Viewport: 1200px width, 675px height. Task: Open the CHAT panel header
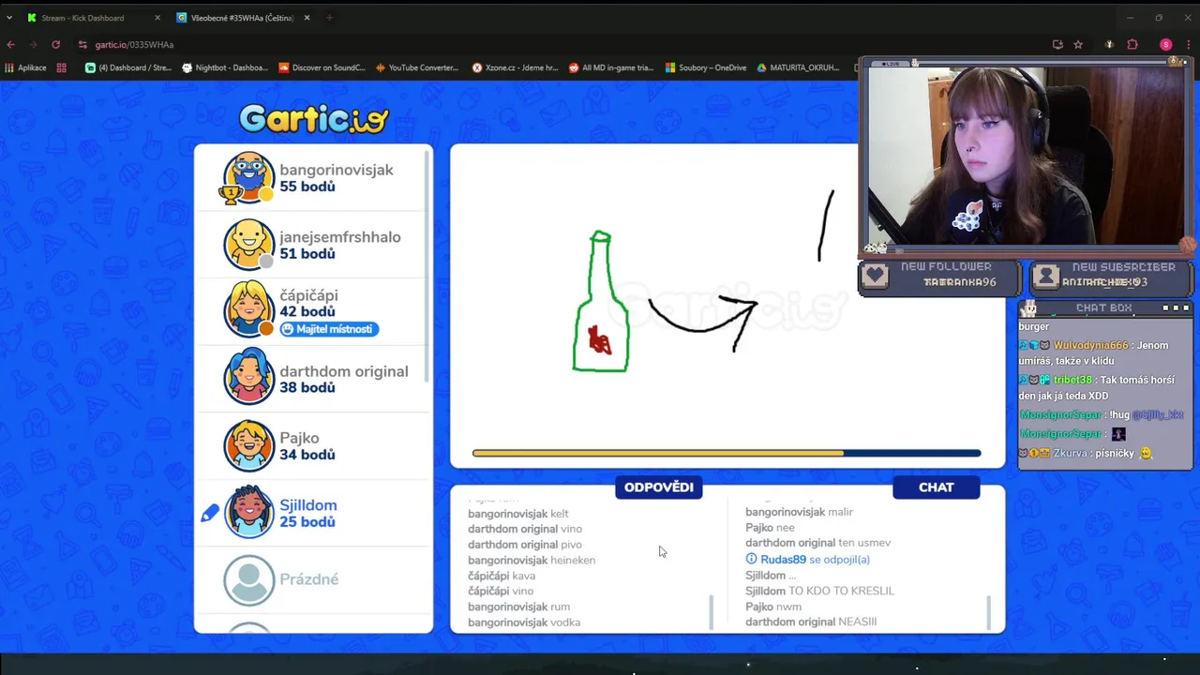pos(936,487)
